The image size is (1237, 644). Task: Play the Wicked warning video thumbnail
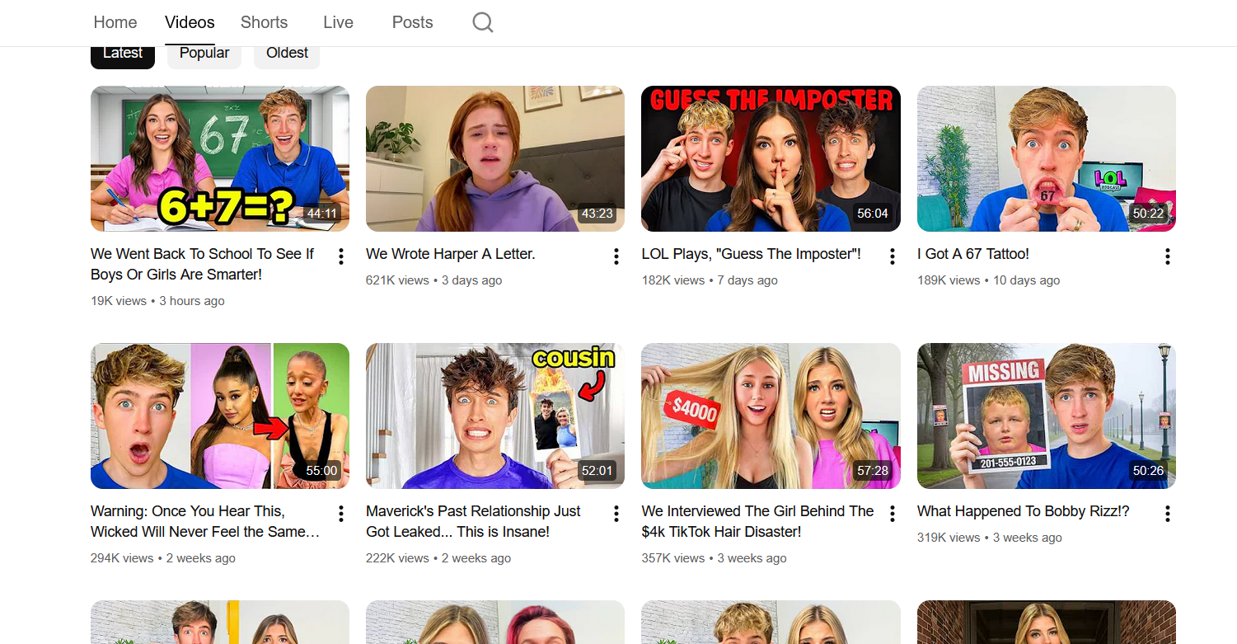pos(220,416)
